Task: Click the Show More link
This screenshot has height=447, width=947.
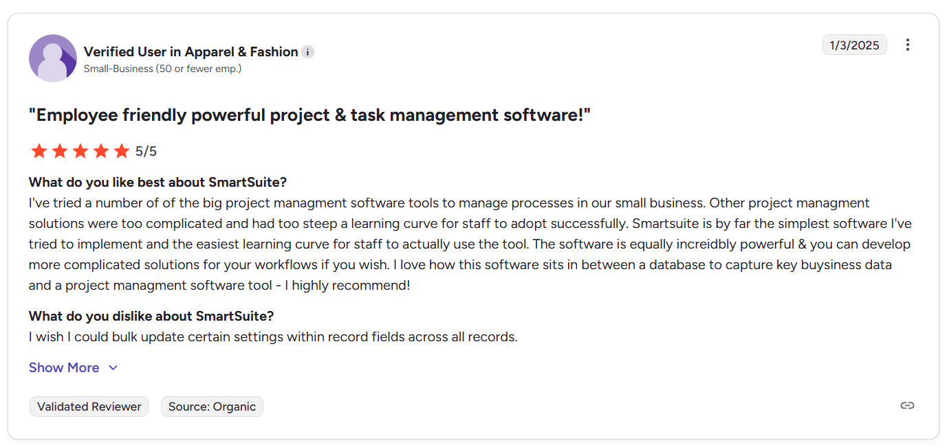Action: (x=64, y=368)
